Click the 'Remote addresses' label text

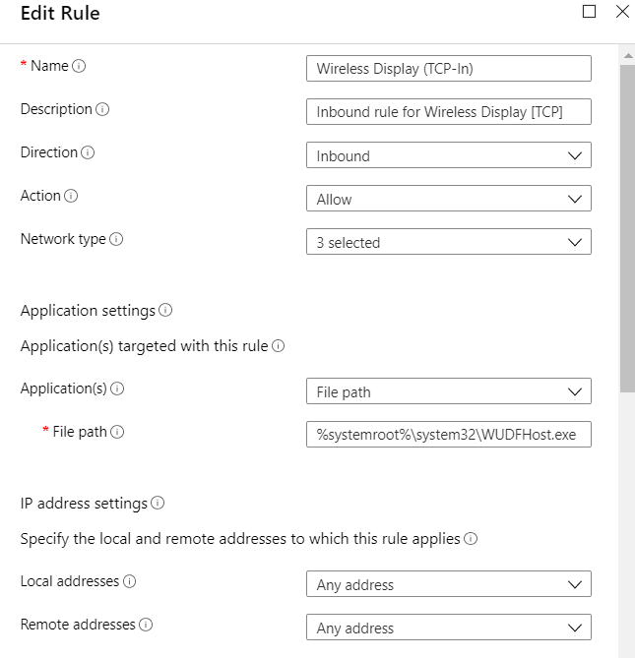click(78, 625)
